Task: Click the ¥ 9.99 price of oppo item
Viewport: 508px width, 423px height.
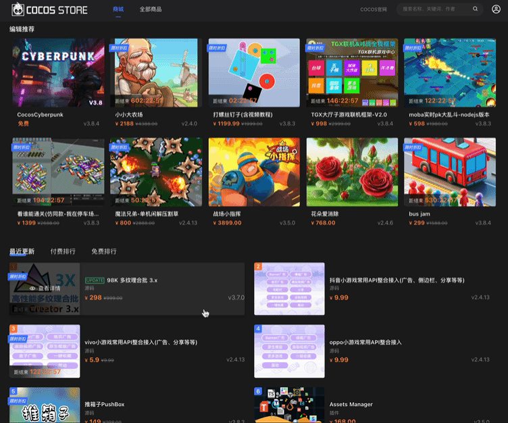Action: (339, 360)
